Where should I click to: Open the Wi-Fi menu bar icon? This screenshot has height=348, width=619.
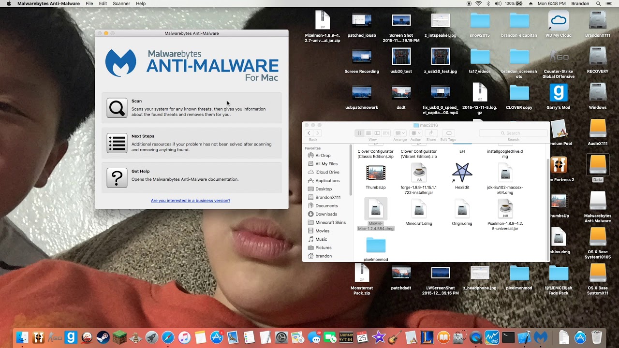[x=478, y=3]
